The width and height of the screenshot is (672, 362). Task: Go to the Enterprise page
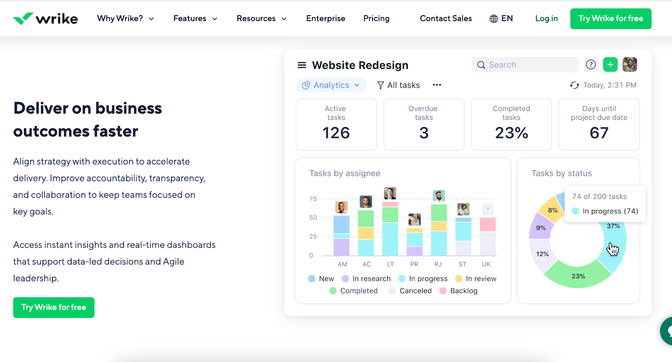tap(325, 18)
